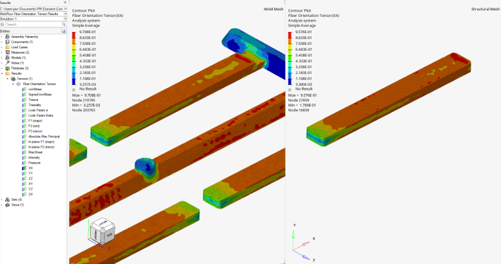This screenshot has width=501, height=264.
Task: Click the Tensors (1) icon
Action: (13, 79)
